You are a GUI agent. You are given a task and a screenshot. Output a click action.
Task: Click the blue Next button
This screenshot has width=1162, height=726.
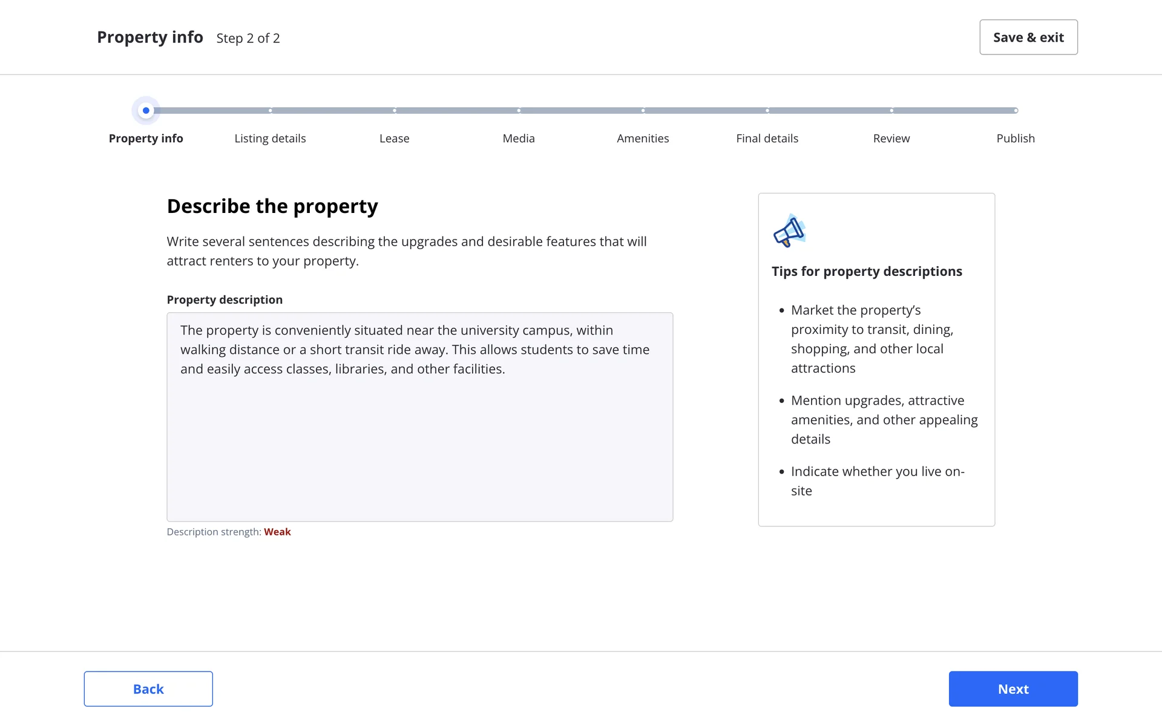1013,688
